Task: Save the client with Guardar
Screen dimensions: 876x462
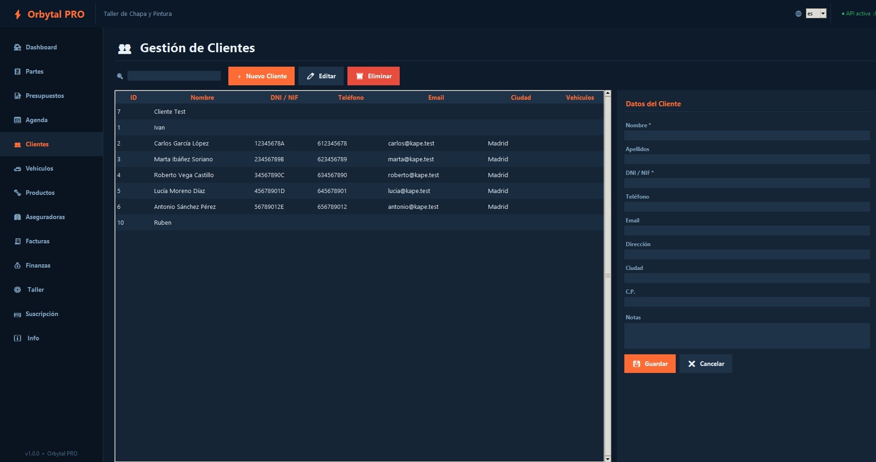Action: tap(650, 364)
